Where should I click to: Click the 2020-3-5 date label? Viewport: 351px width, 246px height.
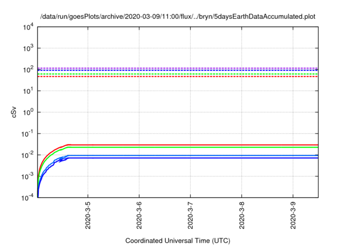pos(88,215)
